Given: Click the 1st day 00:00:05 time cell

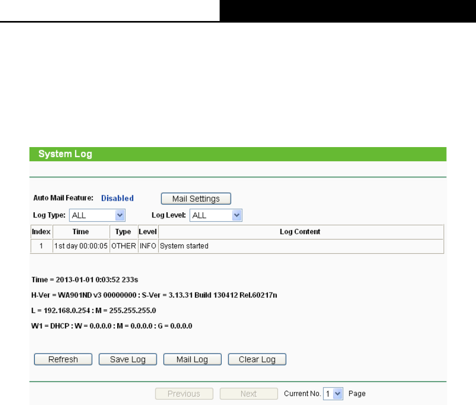Looking at the screenshot, I should click(81, 246).
